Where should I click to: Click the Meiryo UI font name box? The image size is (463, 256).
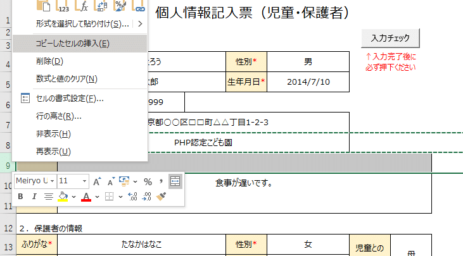coord(31,181)
